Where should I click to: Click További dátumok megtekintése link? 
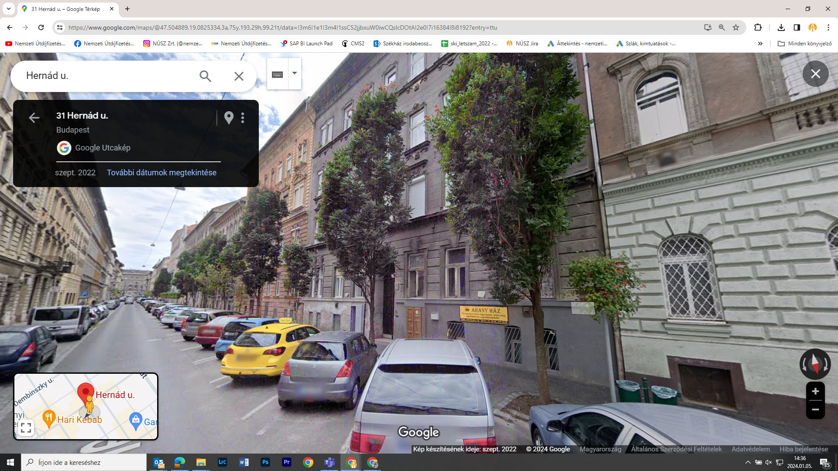[161, 173]
